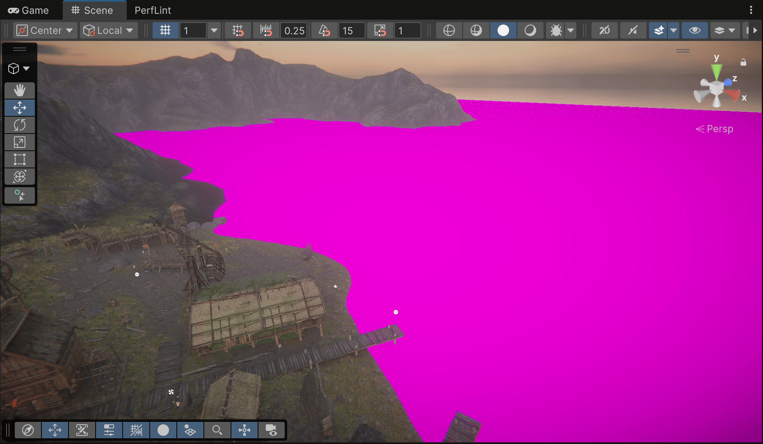Select the Rotate tool
The image size is (763, 444).
(20, 125)
